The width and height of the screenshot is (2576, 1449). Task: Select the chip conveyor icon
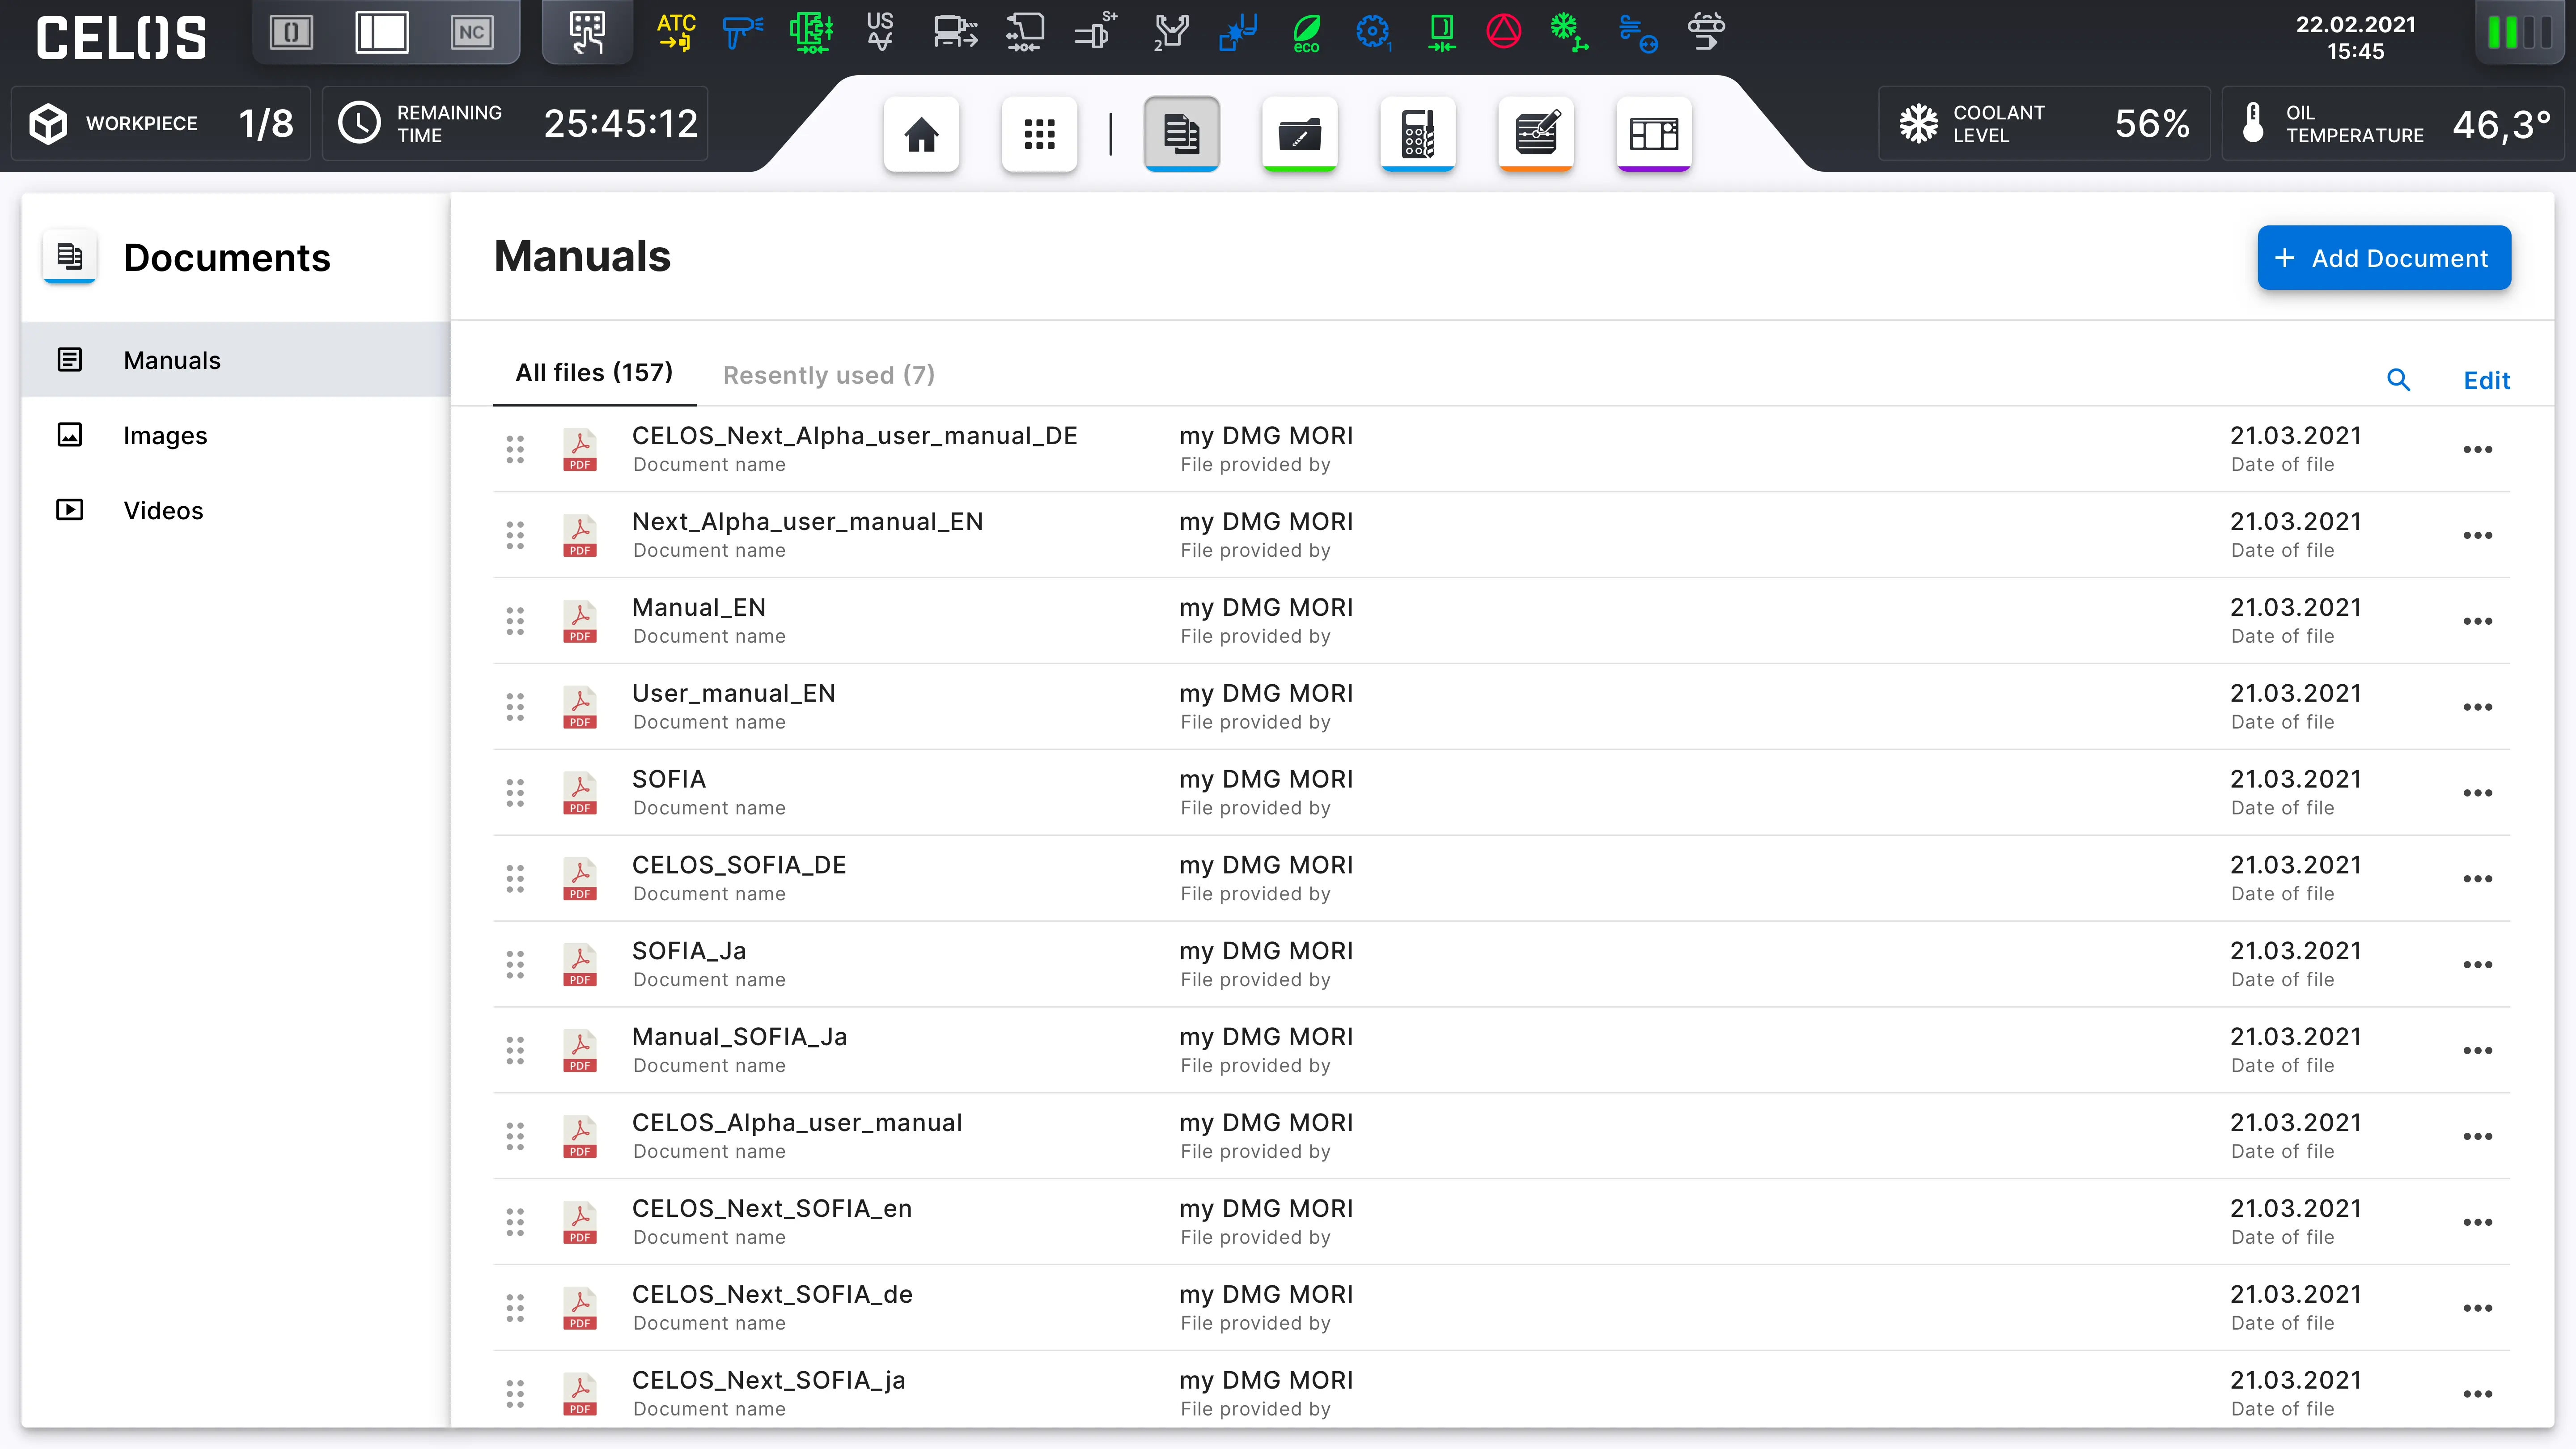tap(1706, 32)
